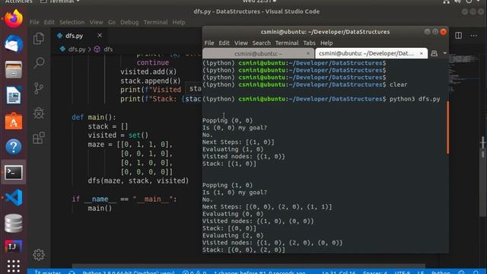Open the Explorer view in VS Code
Viewport: 487px width, 274px height.
pos(39,39)
